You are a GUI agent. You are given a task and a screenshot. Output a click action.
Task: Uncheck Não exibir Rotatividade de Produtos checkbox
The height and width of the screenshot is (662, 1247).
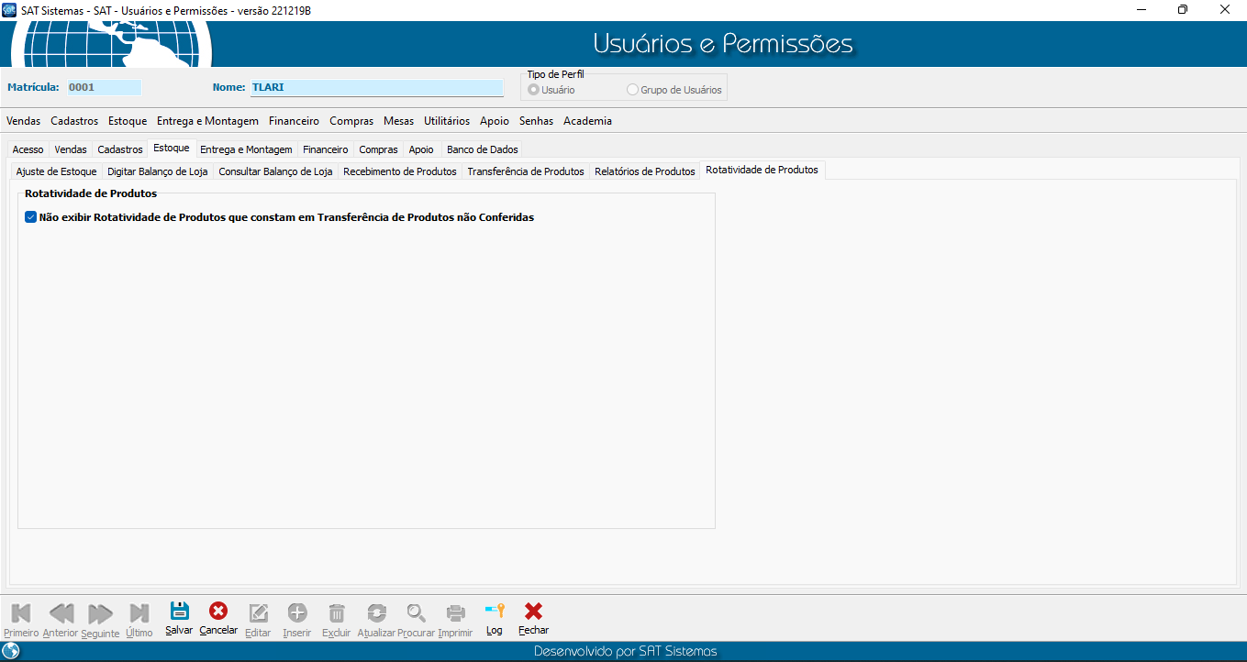[x=31, y=217]
